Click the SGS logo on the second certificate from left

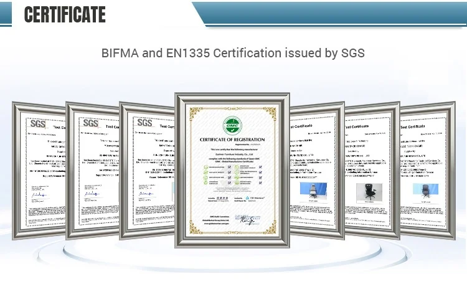90,123
